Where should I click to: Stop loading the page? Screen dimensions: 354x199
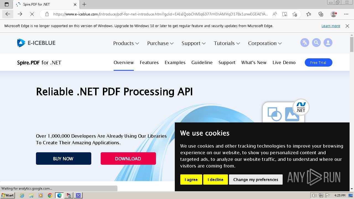(32, 14)
